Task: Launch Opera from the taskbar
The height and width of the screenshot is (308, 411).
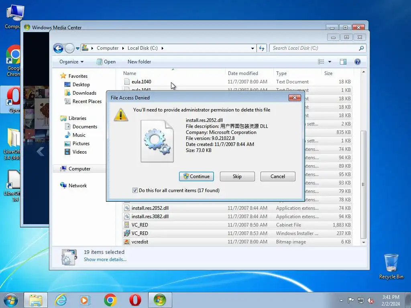Action: click(x=135, y=300)
